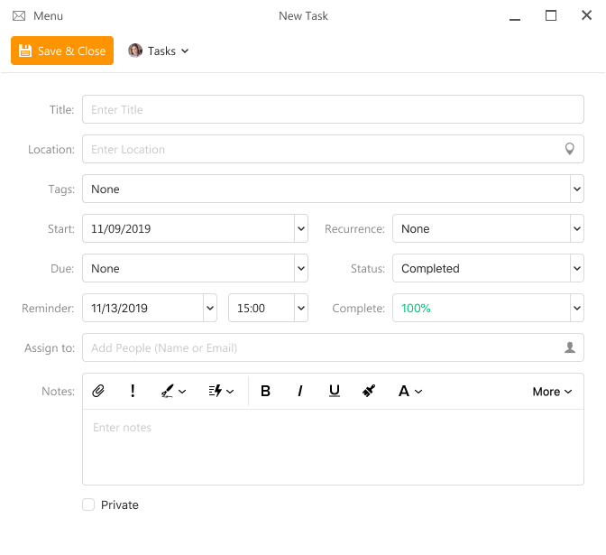Image resolution: width=606 pixels, height=555 pixels.
Task: Click the signature pen icon
Action: click(168, 391)
